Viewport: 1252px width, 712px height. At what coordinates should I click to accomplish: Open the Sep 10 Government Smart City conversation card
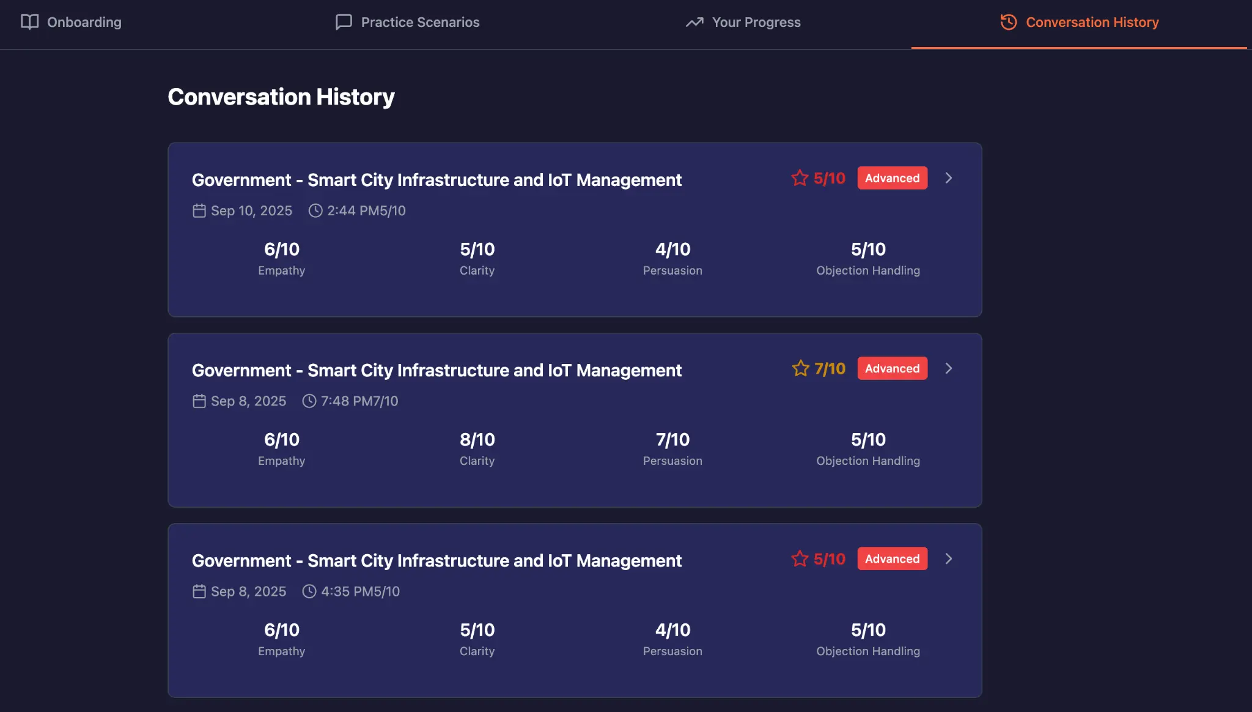click(575, 231)
